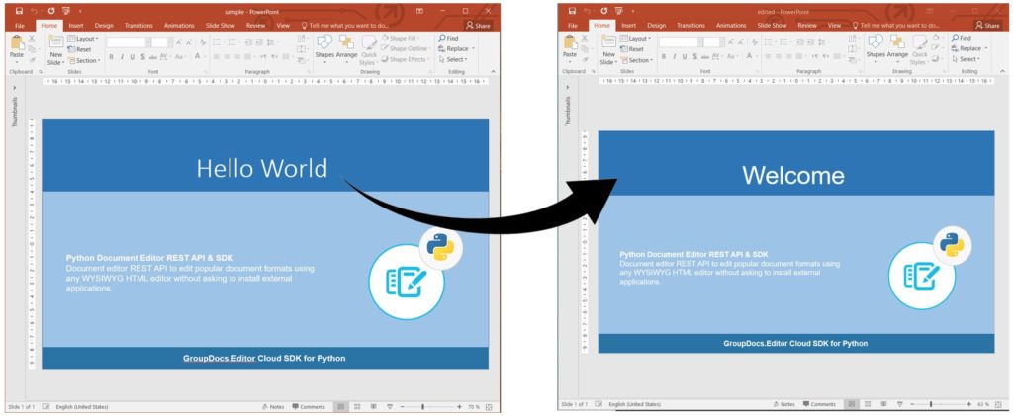Click Reset slide in the left window
Image resolution: width=1013 pixels, height=416 pixels.
pyautogui.click(x=82, y=49)
